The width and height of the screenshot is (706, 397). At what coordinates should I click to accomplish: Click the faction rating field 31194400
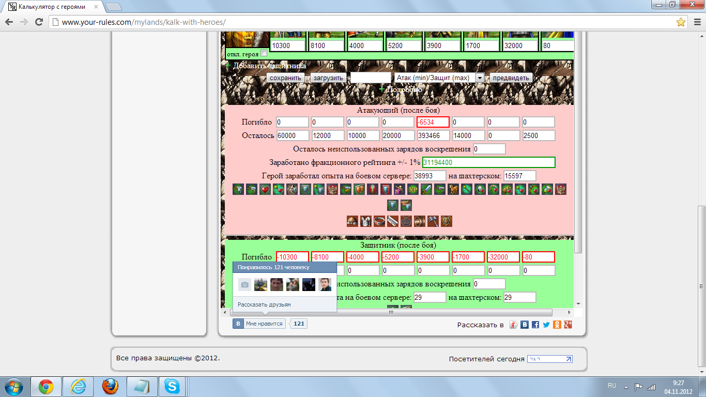click(x=489, y=162)
